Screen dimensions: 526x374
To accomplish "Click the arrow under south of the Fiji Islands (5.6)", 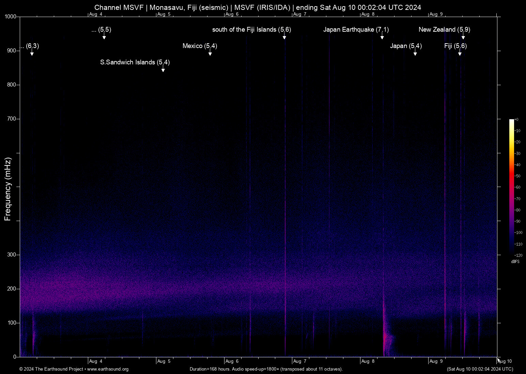I will click(x=284, y=36).
